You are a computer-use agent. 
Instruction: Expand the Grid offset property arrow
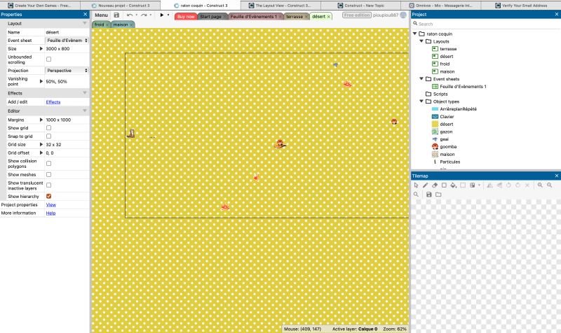click(41, 153)
